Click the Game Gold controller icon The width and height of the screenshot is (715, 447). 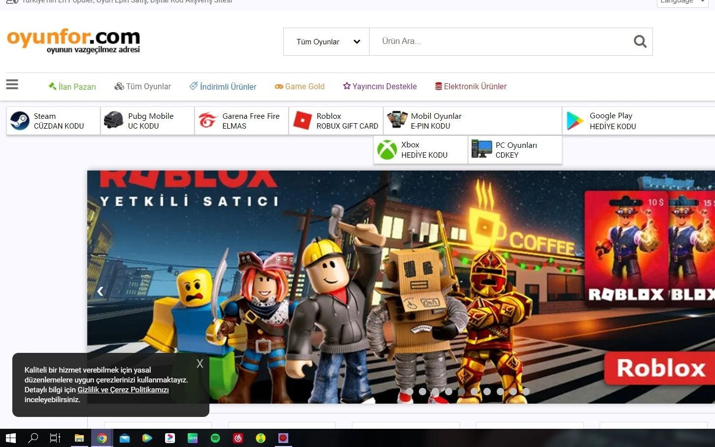coord(279,86)
